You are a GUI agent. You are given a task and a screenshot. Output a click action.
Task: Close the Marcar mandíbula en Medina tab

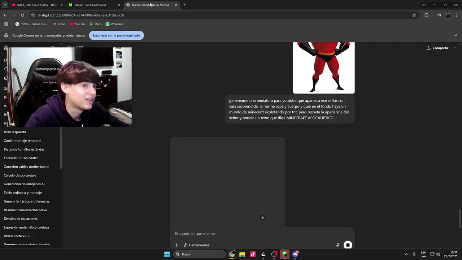176,5
